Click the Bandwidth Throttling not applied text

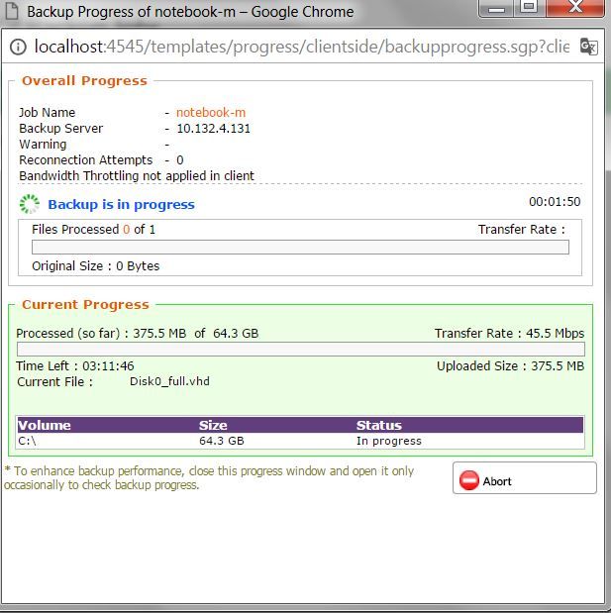pyautogui.click(x=137, y=176)
